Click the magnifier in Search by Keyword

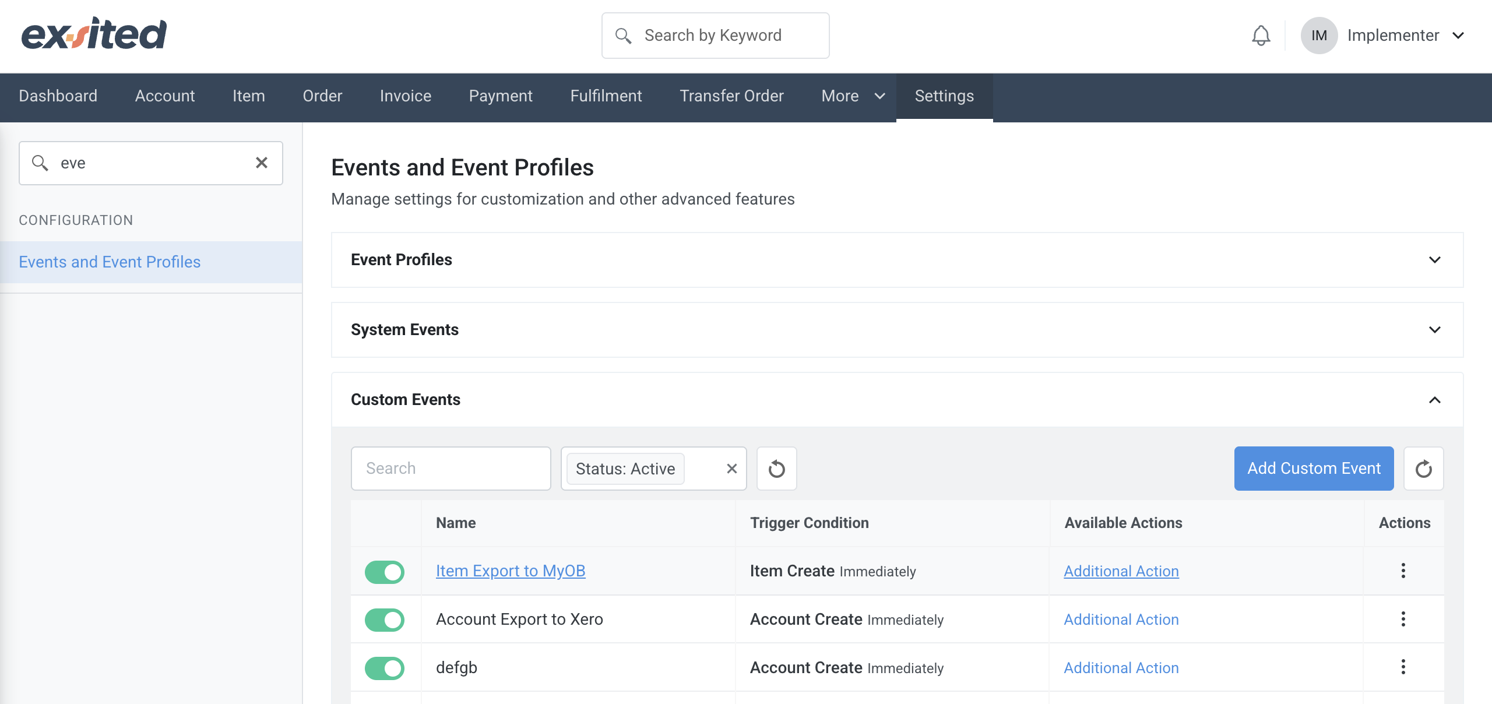click(x=623, y=36)
